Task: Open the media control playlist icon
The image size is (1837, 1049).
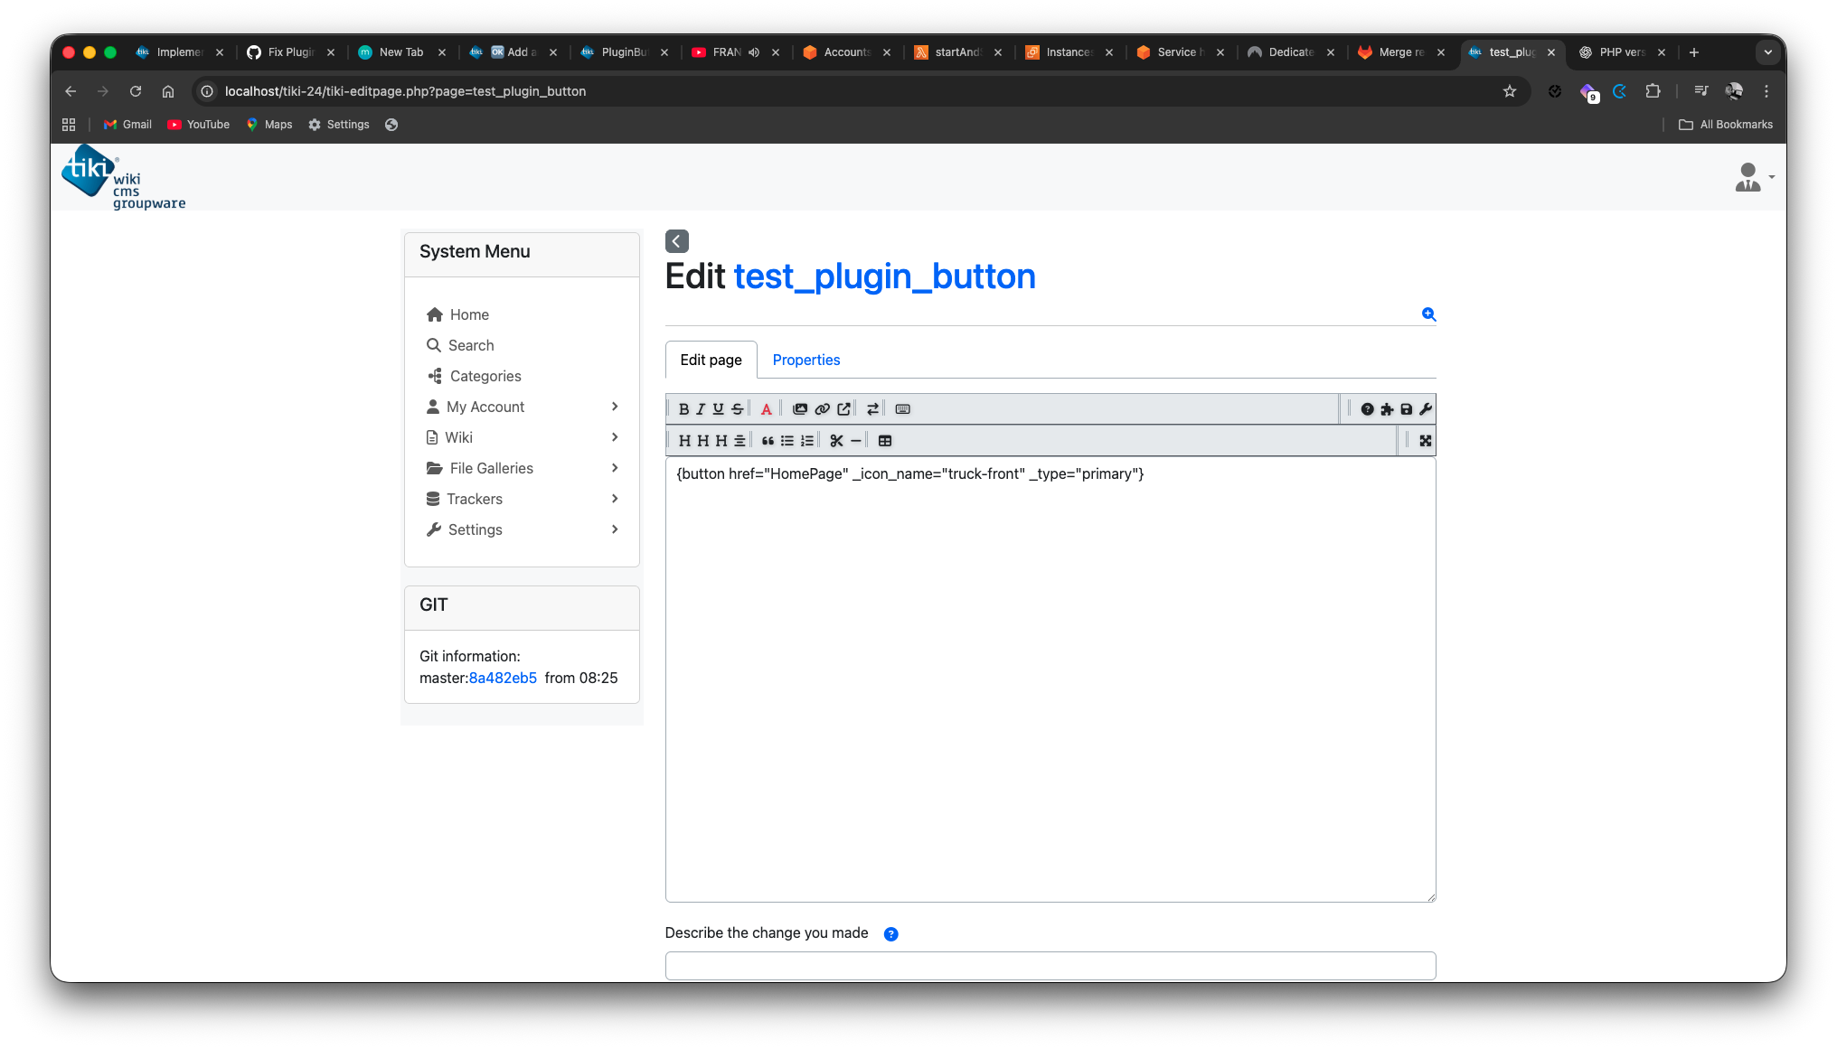Action: [1700, 91]
